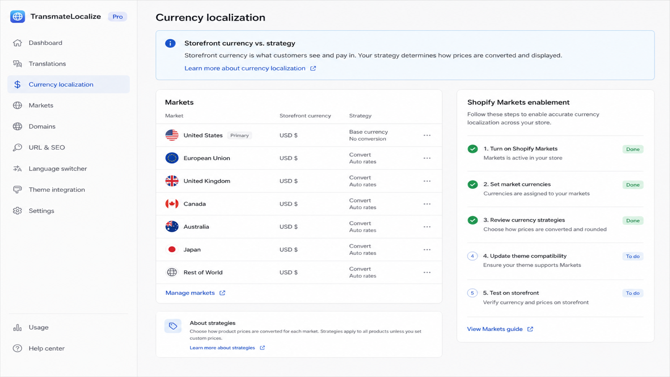Screen dimensions: 670x377
Task: Click the Help center question mark icon
Action: pos(17,349)
